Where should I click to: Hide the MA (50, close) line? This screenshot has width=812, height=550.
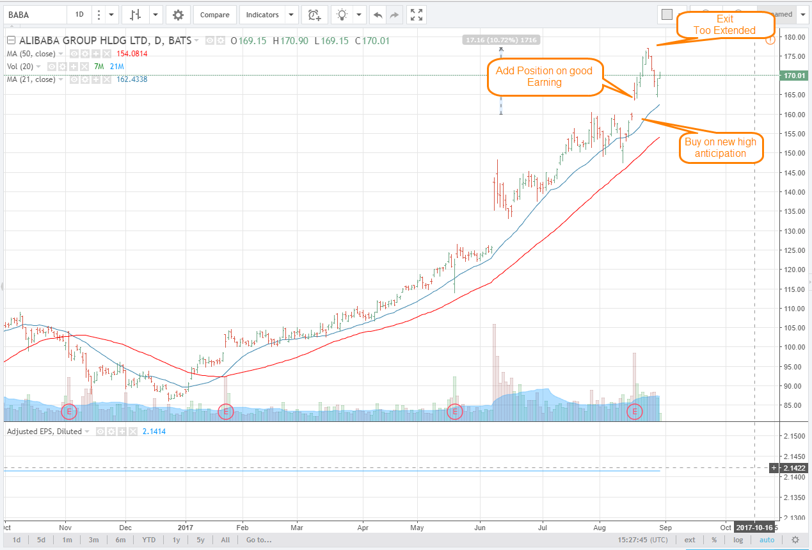coord(76,54)
